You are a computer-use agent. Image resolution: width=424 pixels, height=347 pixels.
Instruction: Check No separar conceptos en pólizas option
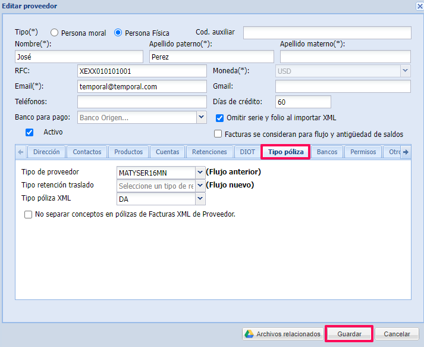tap(28, 215)
